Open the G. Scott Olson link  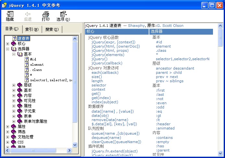coord(170,26)
